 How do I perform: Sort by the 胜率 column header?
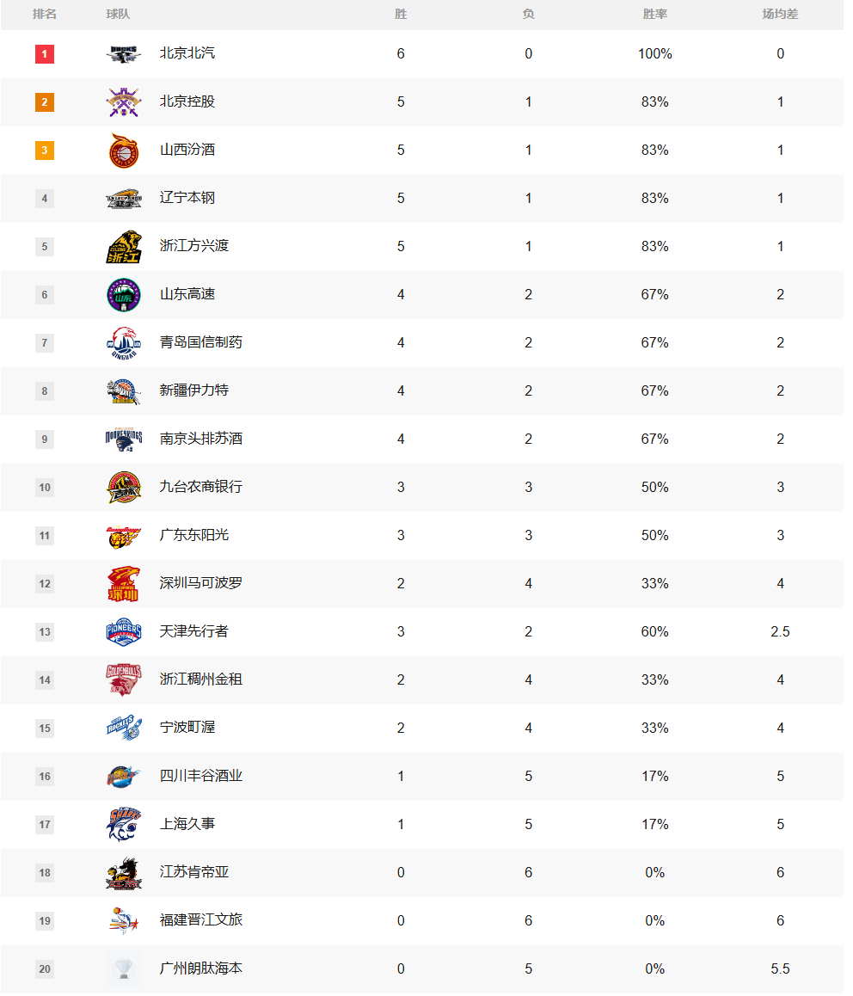(655, 14)
